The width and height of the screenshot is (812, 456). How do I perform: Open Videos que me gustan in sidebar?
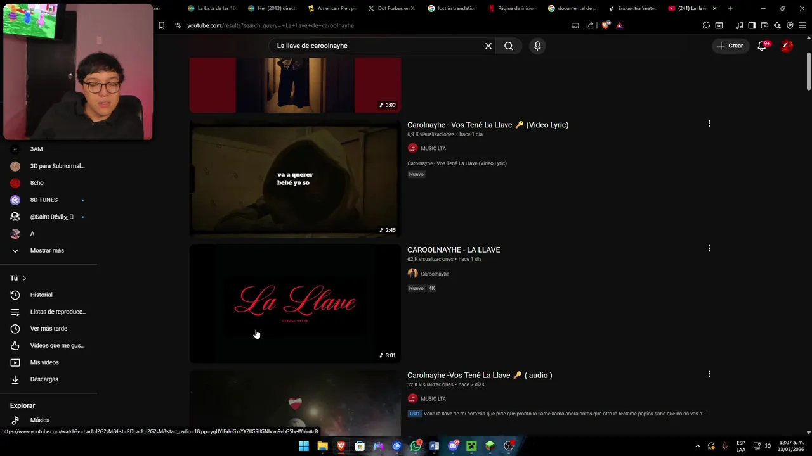pyautogui.click(x=57, y=345)
